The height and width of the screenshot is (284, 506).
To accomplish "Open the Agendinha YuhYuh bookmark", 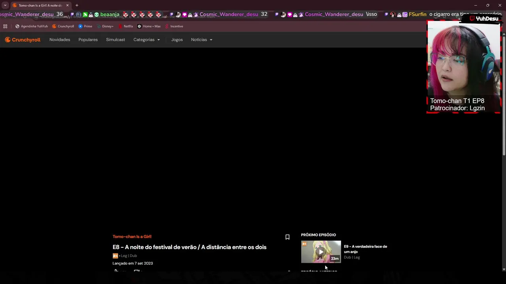I will click(x=31, y=26).
